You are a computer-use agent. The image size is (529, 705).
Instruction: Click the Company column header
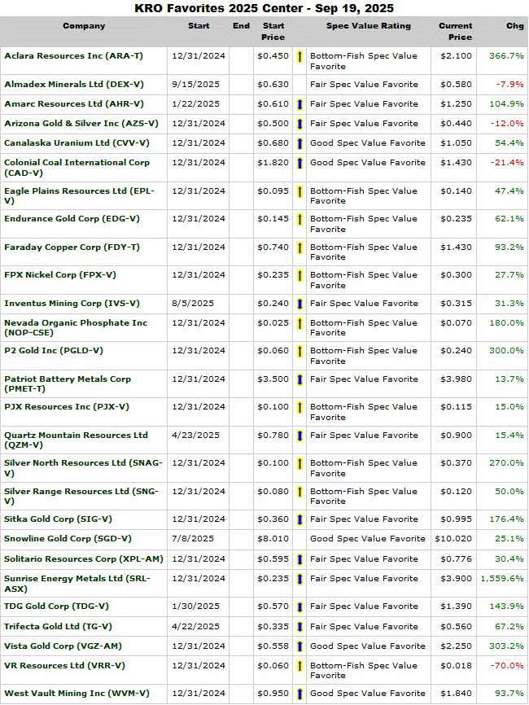click(x=84, y=25)
